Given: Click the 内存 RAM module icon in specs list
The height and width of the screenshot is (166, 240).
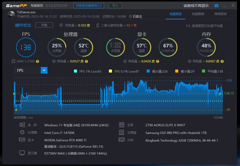Looking at the screenshot, I should [122, 140].
